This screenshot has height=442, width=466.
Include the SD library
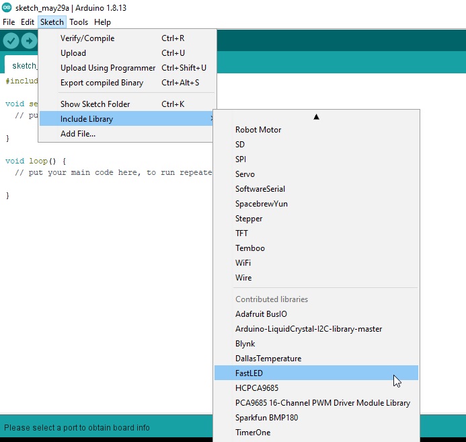[316, 145]
